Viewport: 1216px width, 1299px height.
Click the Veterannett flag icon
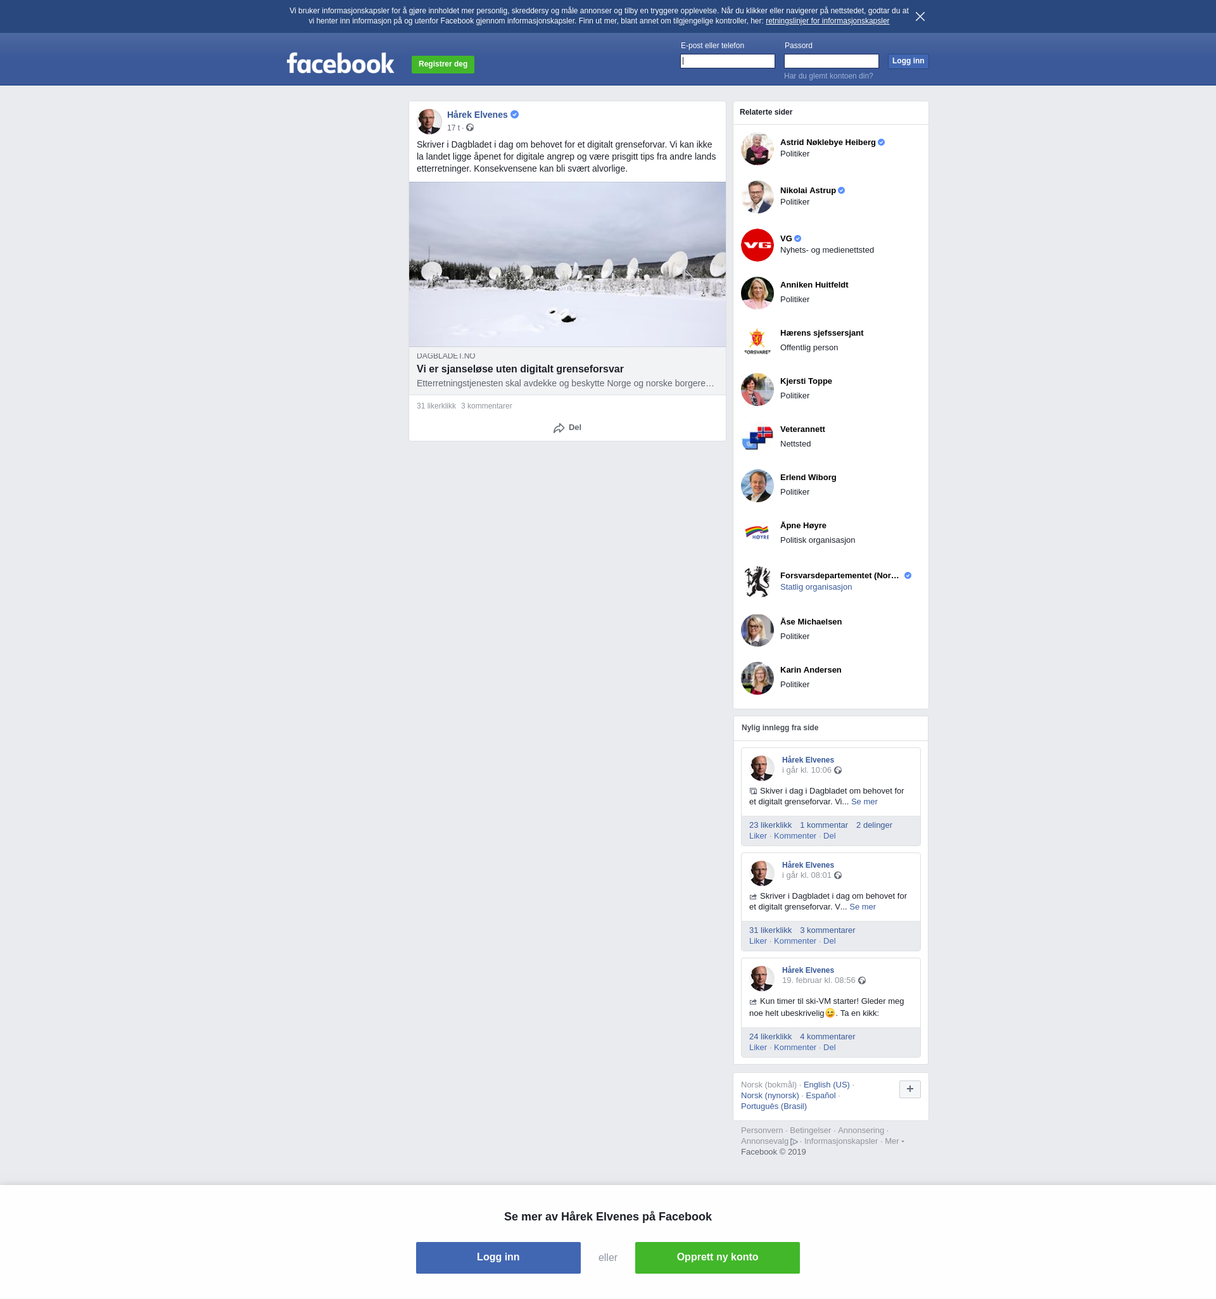point(757,437)
